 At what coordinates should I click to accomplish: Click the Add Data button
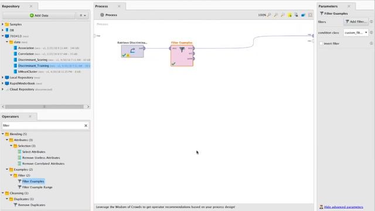(x=39, y=15)
